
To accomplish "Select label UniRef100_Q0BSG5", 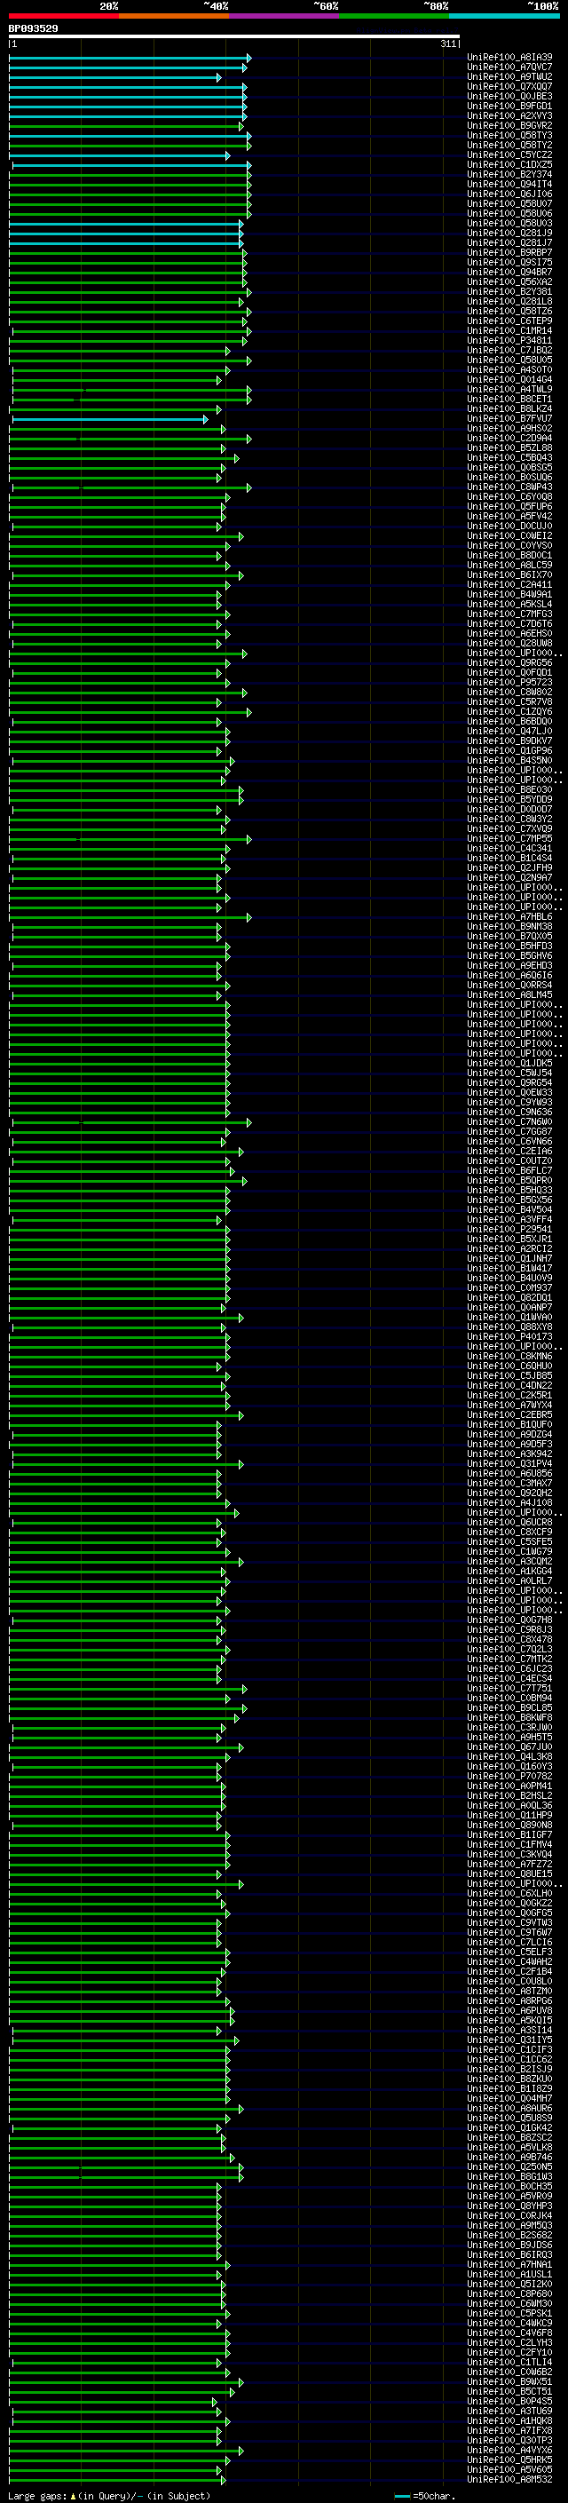I will pos(509,467).
